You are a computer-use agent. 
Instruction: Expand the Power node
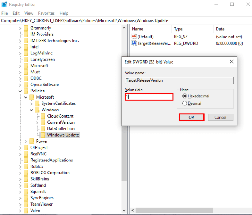tap(26, 141)
